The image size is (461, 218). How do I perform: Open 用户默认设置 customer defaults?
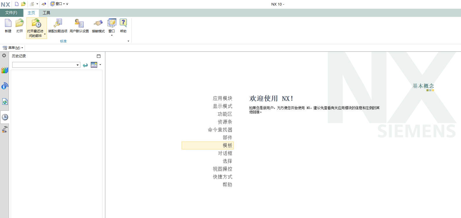pos(79,26)
